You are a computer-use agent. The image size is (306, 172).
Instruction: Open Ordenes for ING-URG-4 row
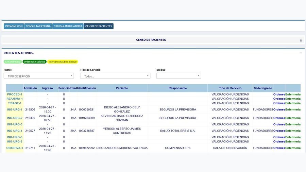point(279,131)
